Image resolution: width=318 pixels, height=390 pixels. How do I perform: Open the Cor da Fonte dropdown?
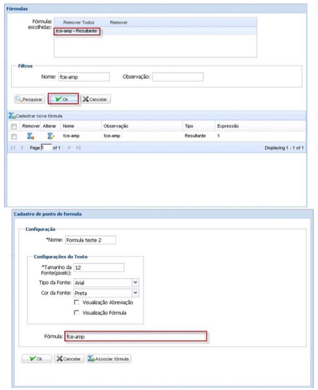[135, 293]
